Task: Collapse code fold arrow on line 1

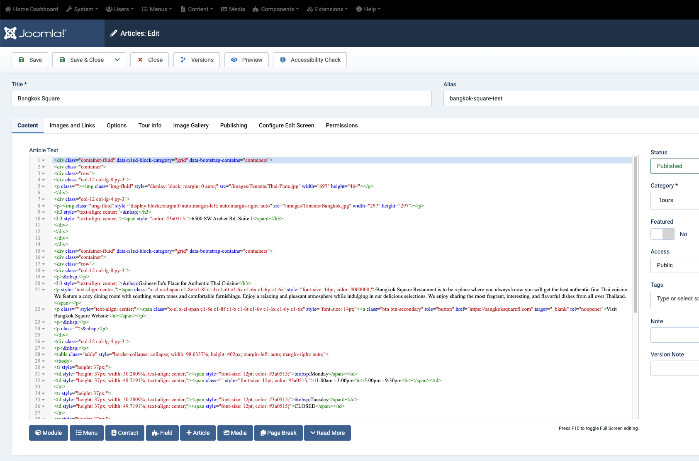Action: (43, 160)
